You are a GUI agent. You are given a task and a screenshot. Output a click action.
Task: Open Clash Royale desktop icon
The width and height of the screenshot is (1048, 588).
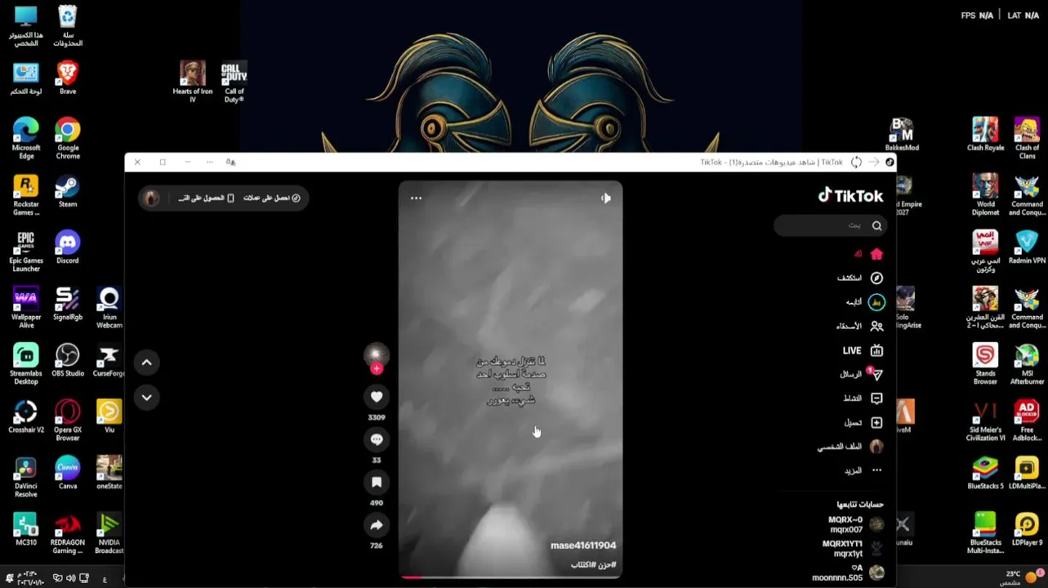[x=985, y=135]
